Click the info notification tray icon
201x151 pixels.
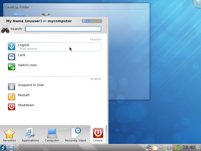point(169,148)
